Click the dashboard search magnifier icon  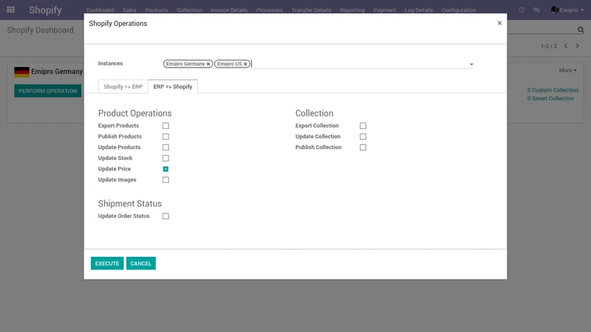(x=581, y=30)
